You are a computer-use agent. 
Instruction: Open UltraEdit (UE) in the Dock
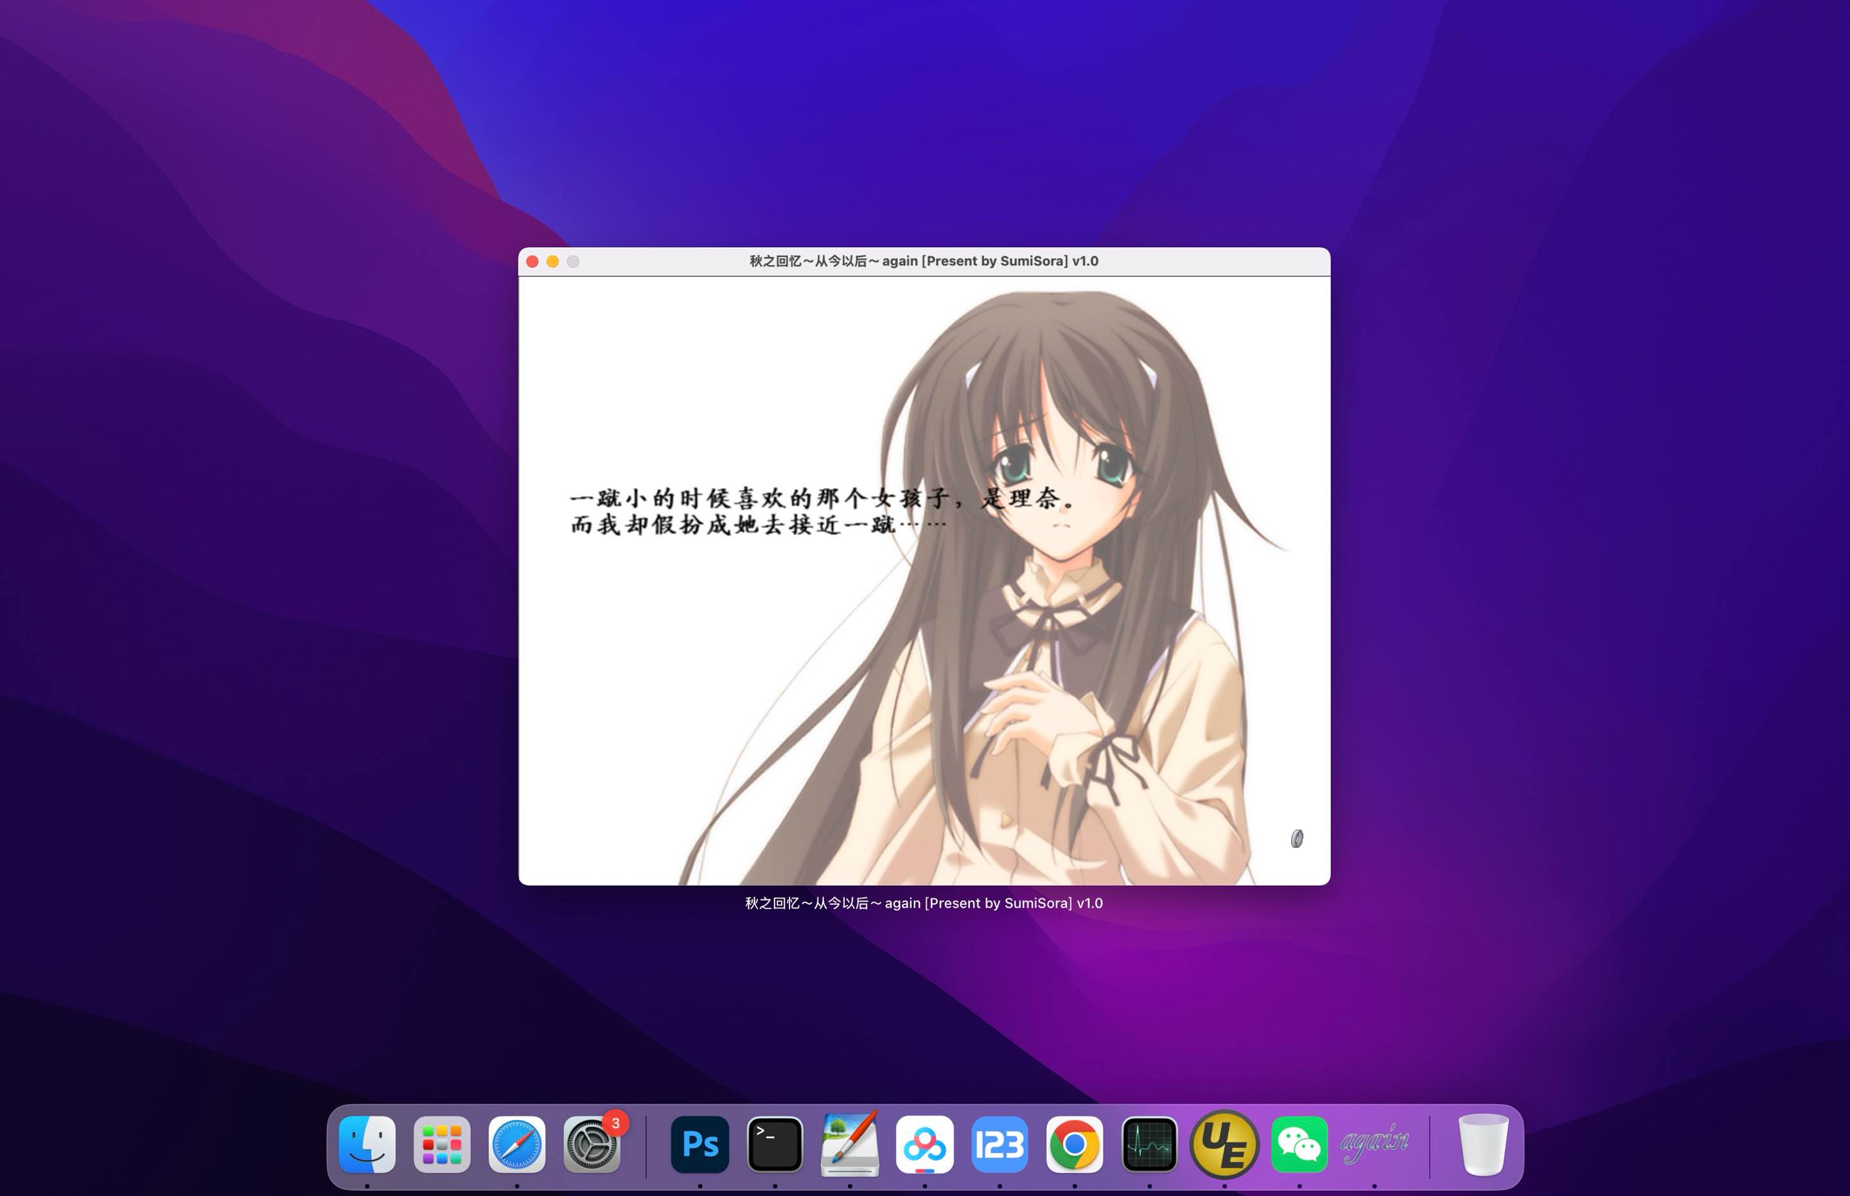[1224, 1144]
